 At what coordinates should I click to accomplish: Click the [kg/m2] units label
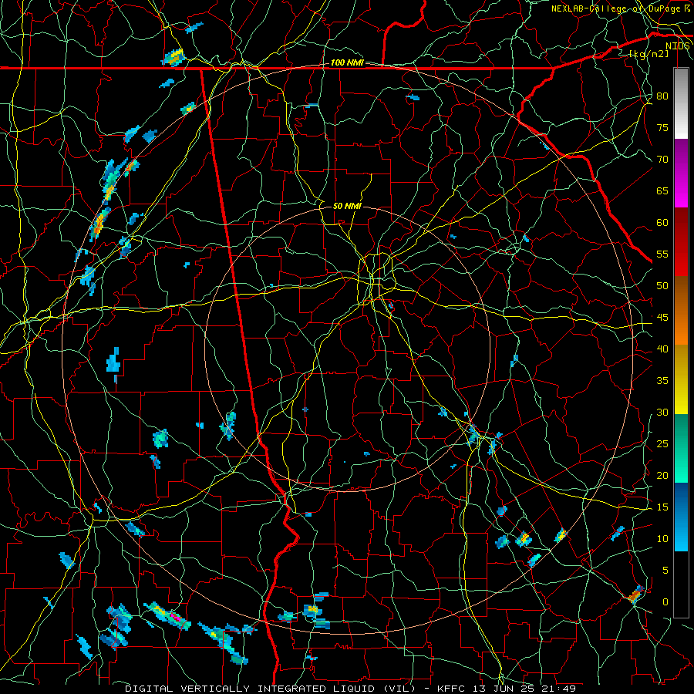[649, 54]
